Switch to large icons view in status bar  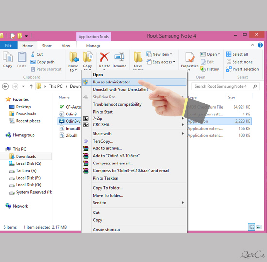259,227
